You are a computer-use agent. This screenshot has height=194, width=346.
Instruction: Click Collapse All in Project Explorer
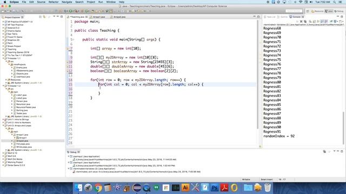(x=40, y=17)
